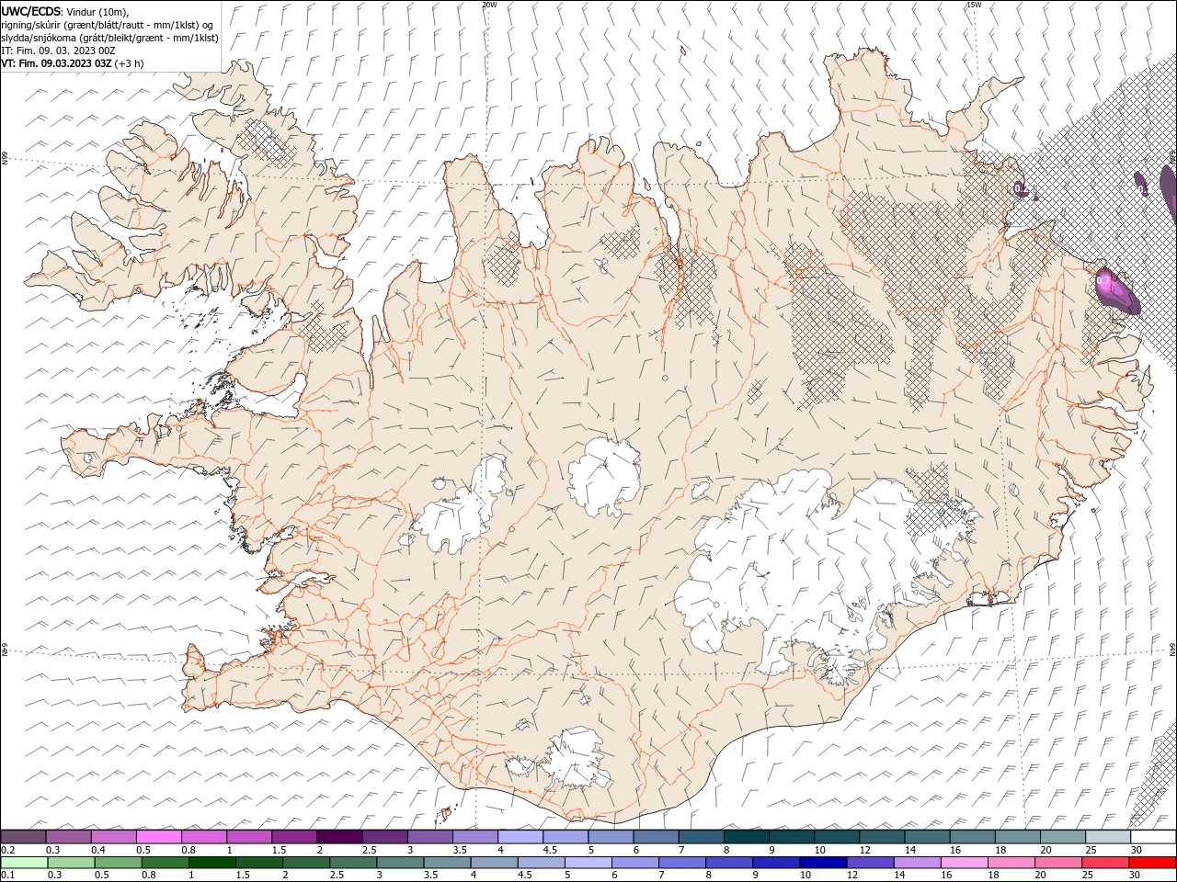This screenshot has height=882, width=1177.
Task: Pick the deep blue 10 swatch in lower row
Action: click(823, 863)
